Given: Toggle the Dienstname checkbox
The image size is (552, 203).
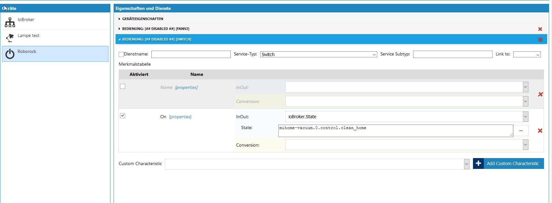Looking at the screenshot, I should [x=121, y=54].
